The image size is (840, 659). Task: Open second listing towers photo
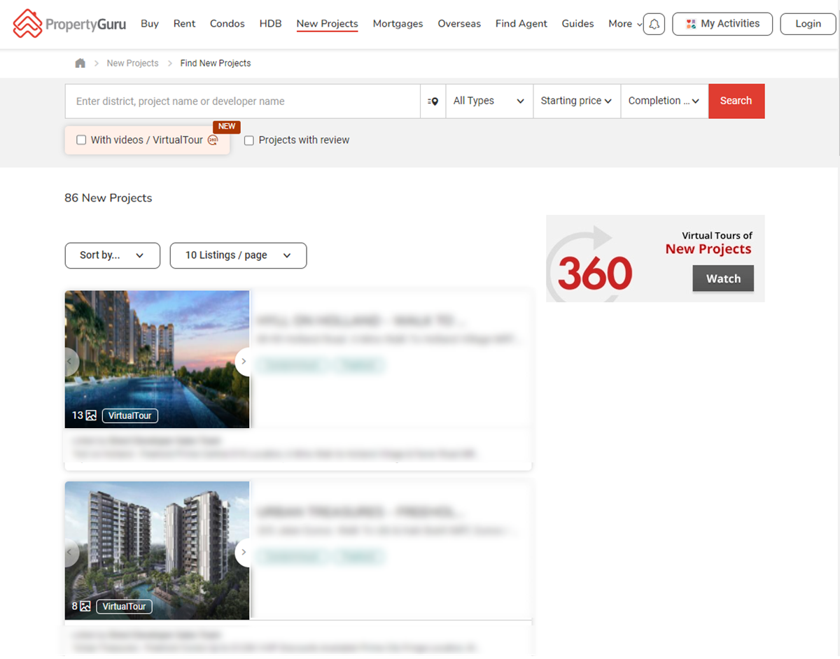coord(157,551)
